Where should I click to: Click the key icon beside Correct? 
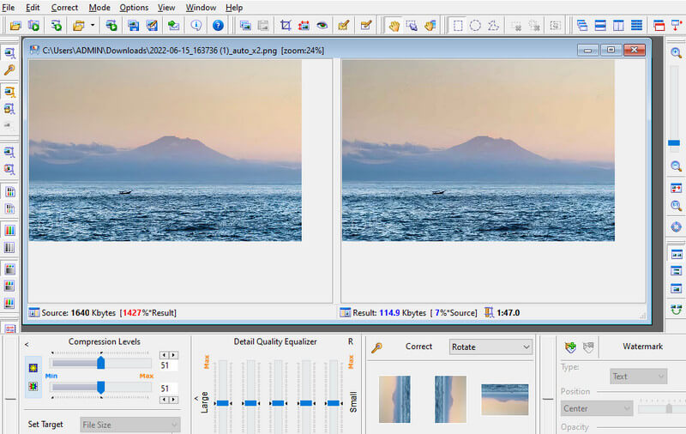click(376, 347)
